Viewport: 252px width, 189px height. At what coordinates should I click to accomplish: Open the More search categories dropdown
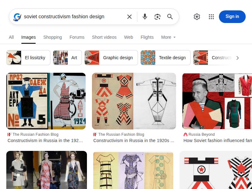pyautogui.click(x=168, y=37)
